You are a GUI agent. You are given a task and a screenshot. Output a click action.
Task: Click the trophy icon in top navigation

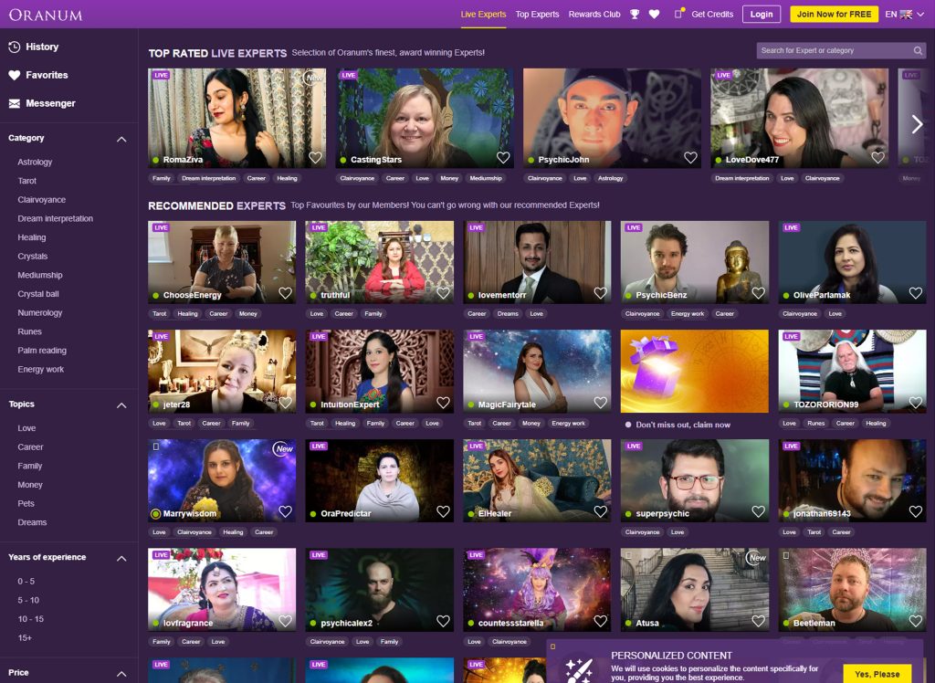(635, 15)
